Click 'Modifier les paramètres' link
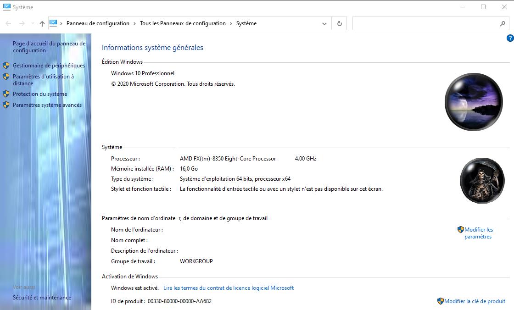Viewport: 514px width, 310px height. click(x=479, y=233)
